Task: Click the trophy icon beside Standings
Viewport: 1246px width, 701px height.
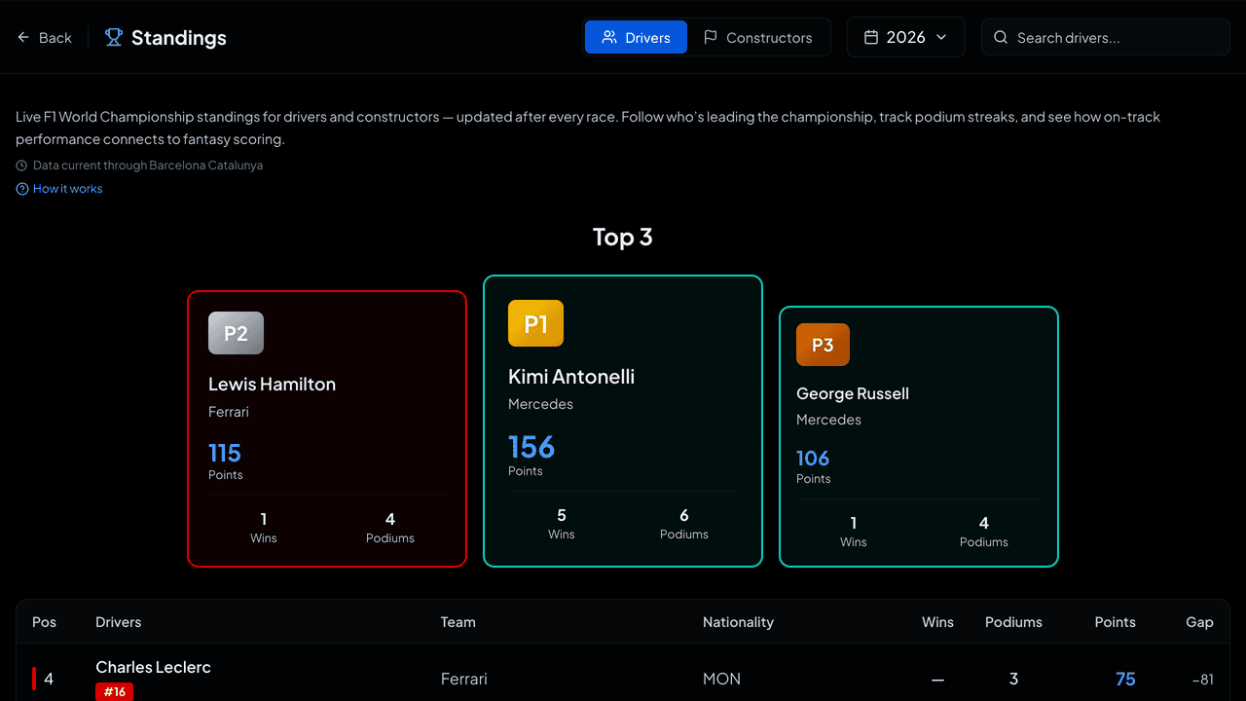Action: (x=114, y=38)
